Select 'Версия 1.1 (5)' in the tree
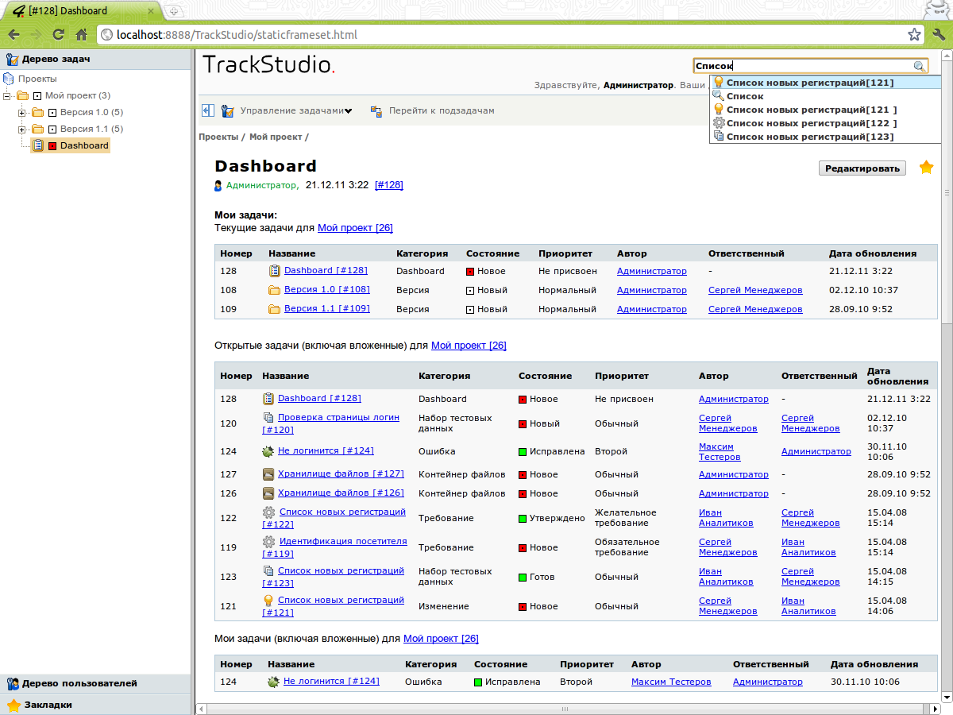The width and height of the screenshot is (953, 715). tap(91, 129)
